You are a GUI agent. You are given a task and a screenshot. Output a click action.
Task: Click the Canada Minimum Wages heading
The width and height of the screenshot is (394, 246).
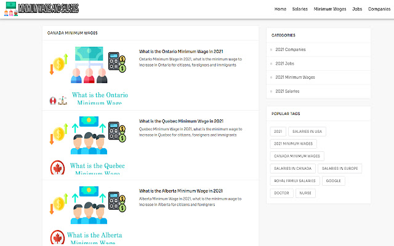coord(73,33)
